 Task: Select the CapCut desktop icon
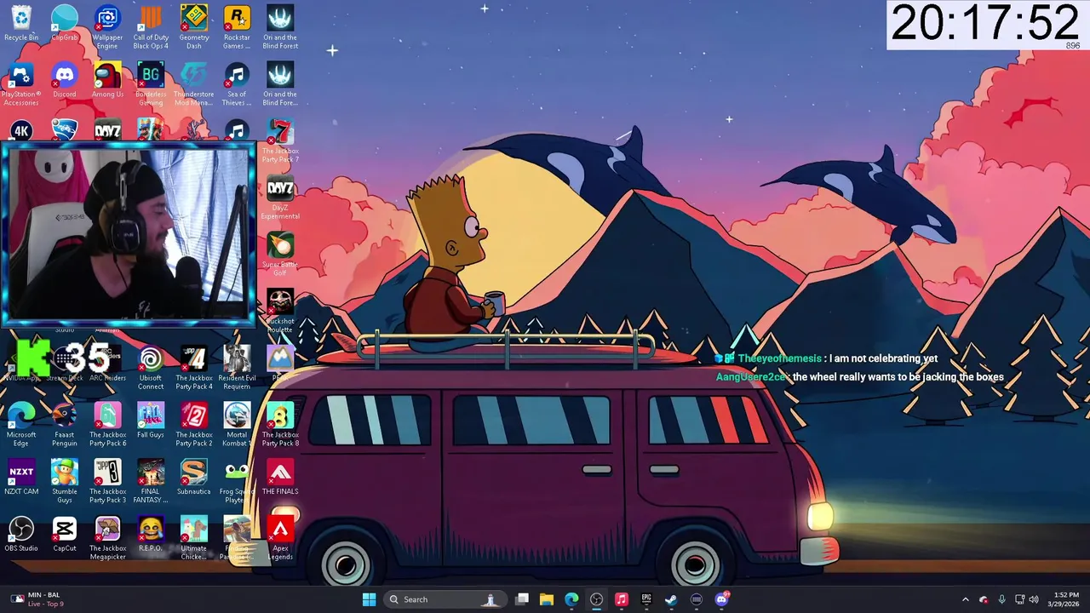65,535
